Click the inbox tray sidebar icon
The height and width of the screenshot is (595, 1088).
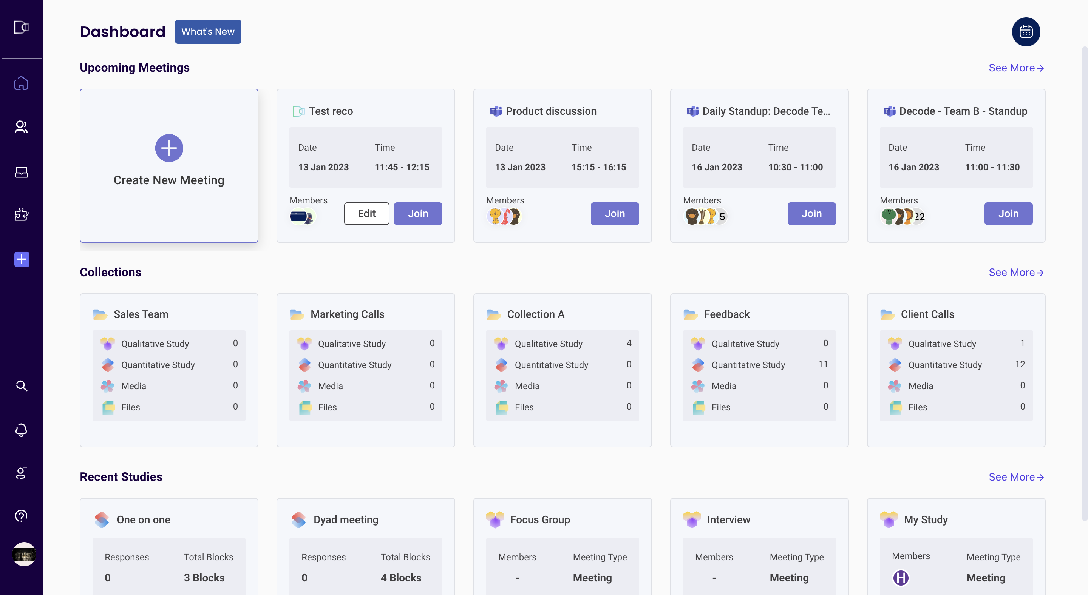click(21, 172)
